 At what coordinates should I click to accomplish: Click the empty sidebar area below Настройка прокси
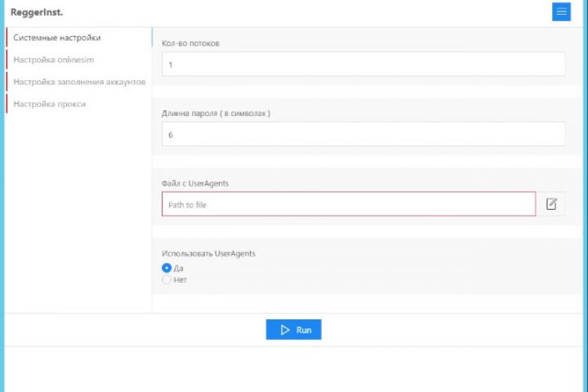point(78,212)
